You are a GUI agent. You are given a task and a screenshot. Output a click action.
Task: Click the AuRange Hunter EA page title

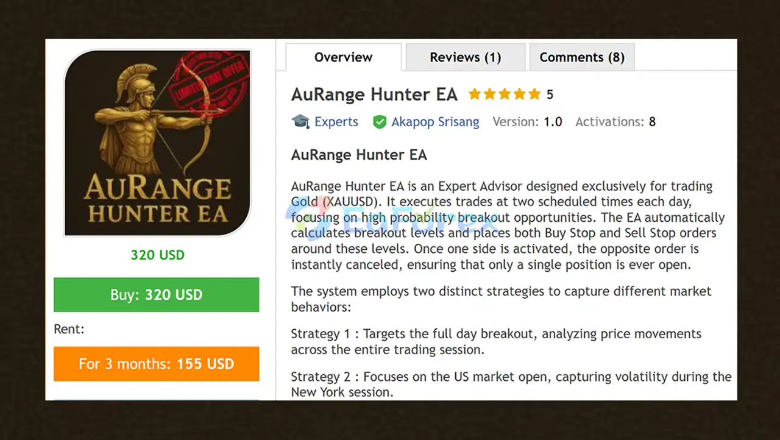click(374, 94)
